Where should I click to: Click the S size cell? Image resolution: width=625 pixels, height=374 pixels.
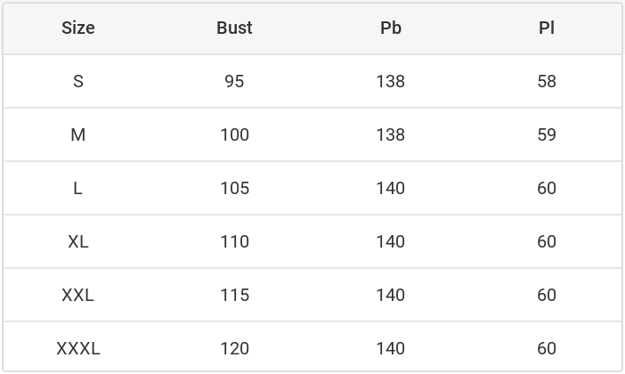click(x=78, y=81)
